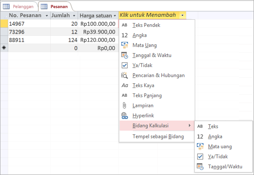Viewport: 254px width, 175px height.
Task: Select the highlighted row selector for order 14967
Action: coord(4,24)
